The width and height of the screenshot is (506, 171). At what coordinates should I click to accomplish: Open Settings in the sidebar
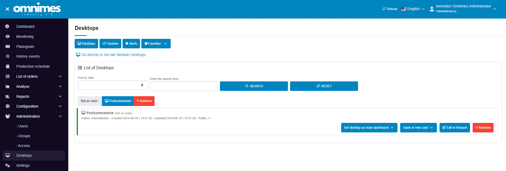click(23, 165)
